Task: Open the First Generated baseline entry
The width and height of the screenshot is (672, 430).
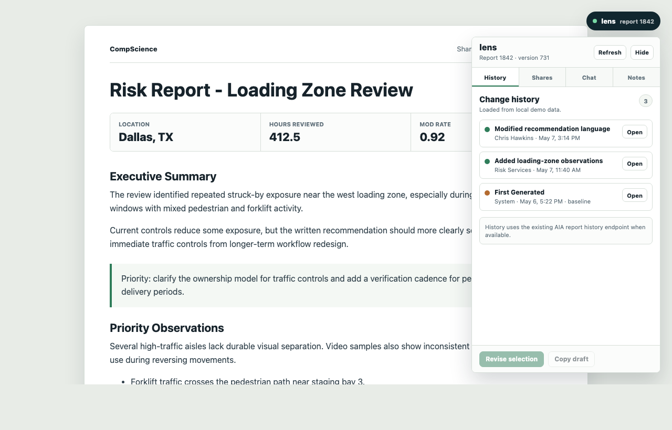Action: click(x=634, y=196)
